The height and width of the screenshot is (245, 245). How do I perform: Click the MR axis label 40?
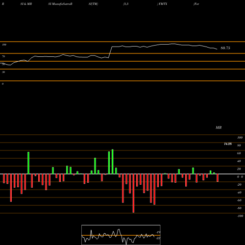coord(239,161)
